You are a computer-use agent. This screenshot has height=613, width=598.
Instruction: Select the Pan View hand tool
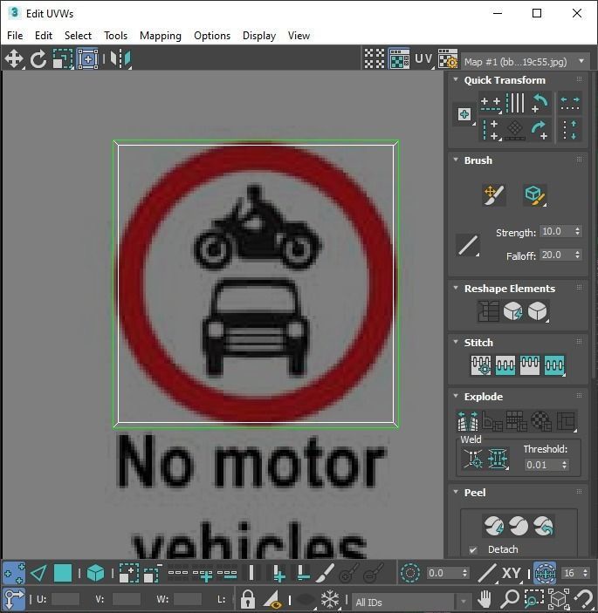pos(485,599)
